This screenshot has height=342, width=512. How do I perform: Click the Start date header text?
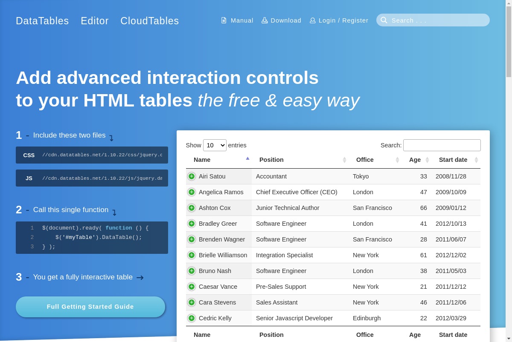click(x=453, y=160)
